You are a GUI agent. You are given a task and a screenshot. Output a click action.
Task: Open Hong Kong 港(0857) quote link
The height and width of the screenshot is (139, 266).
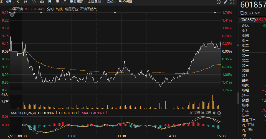[253, 20]
